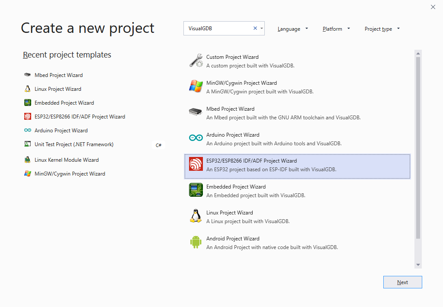
Task: Click the Linux Kernel Module Wizard penguin icon
Action: (27, 160)
